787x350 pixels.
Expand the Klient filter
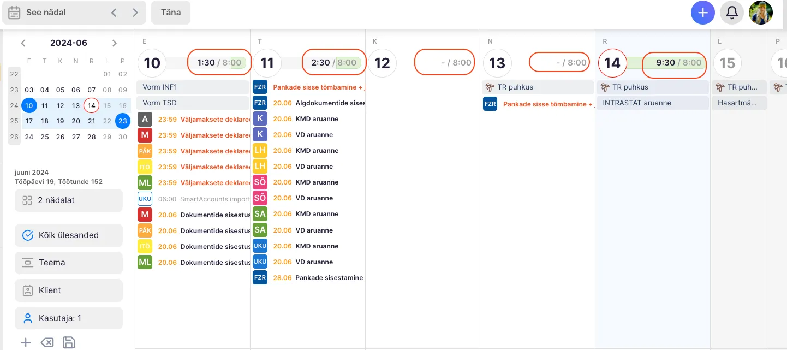[69, 290]
